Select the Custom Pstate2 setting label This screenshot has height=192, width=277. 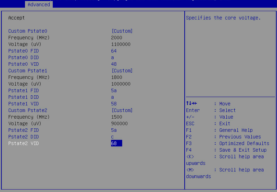pos(28,110)
